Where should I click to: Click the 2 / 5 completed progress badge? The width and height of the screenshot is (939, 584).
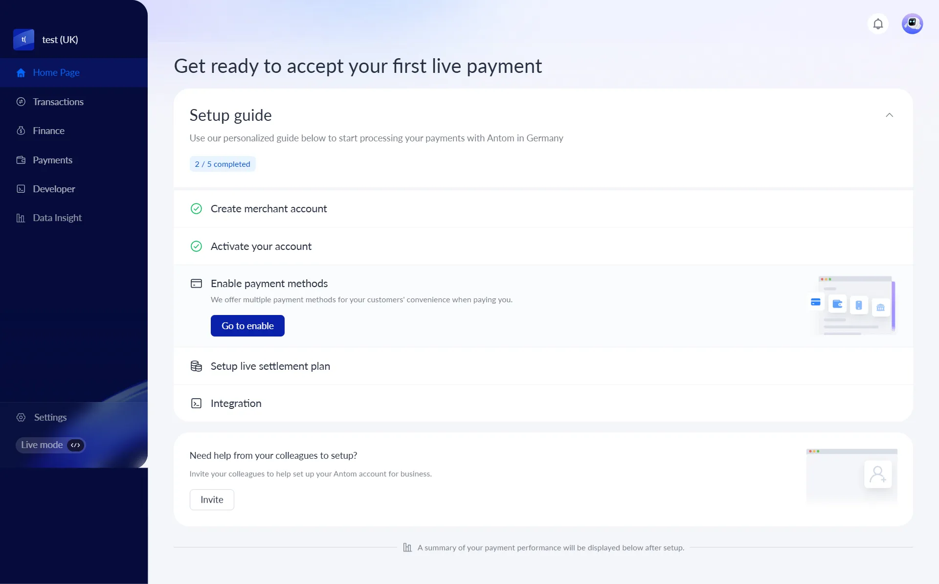pyautogui.click(x=223, y=164)
